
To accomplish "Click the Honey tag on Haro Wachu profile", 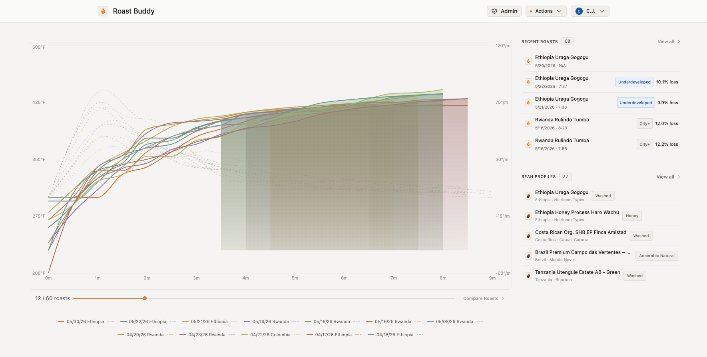I will tap(632, 216).
